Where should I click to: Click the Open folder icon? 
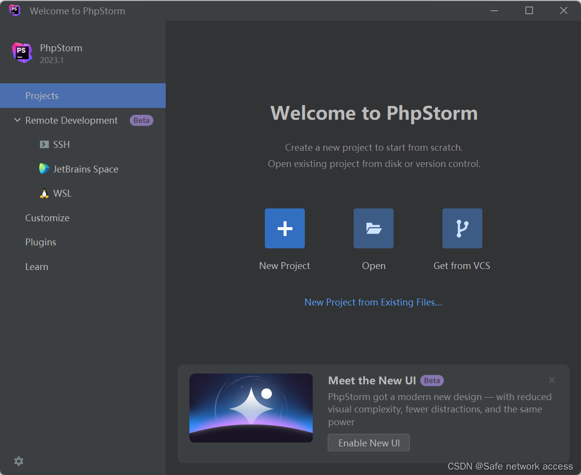point(373,228)
